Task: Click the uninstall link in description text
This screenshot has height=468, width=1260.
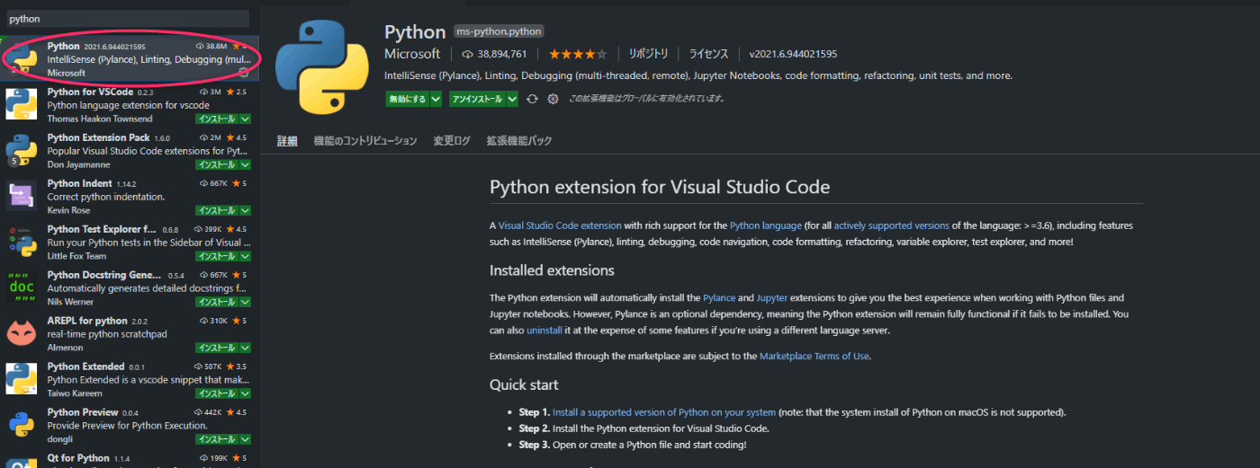Action: tap(544, 331)
